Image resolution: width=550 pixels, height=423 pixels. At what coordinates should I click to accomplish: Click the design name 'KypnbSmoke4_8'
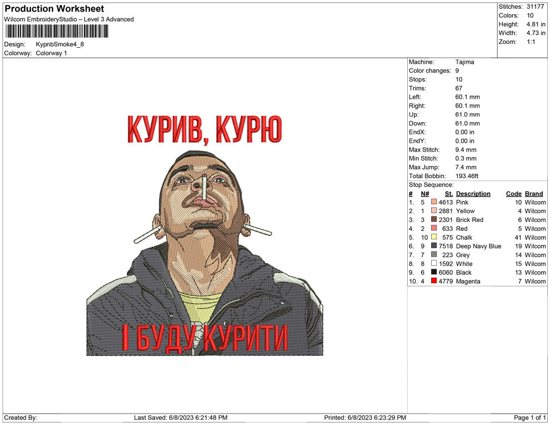(59, 44)
